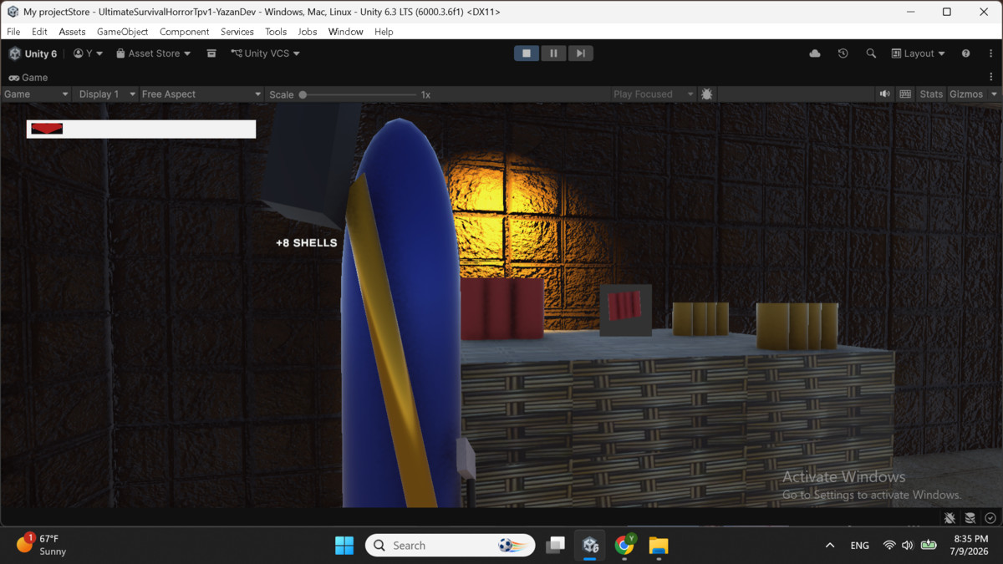Open the Window menu
Viewport: 1003px width, 564px height.
pos(345,32)
